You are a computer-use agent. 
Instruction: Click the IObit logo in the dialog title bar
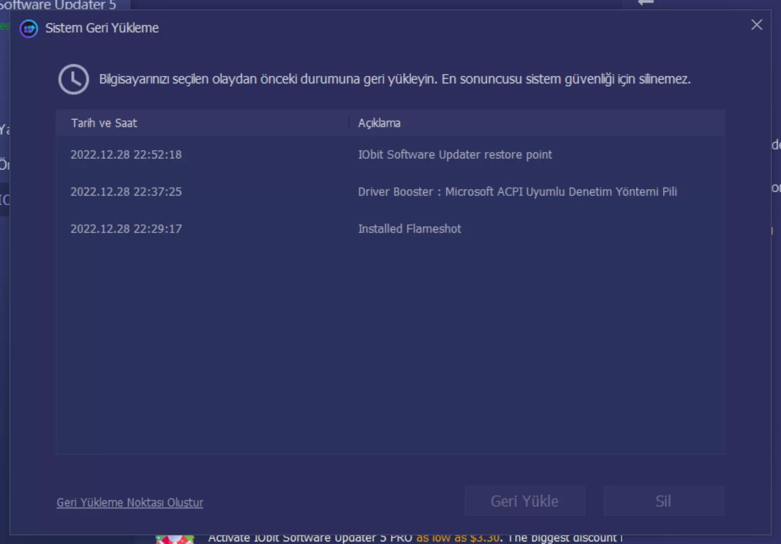pyautogui.click(x=28, y=28)
